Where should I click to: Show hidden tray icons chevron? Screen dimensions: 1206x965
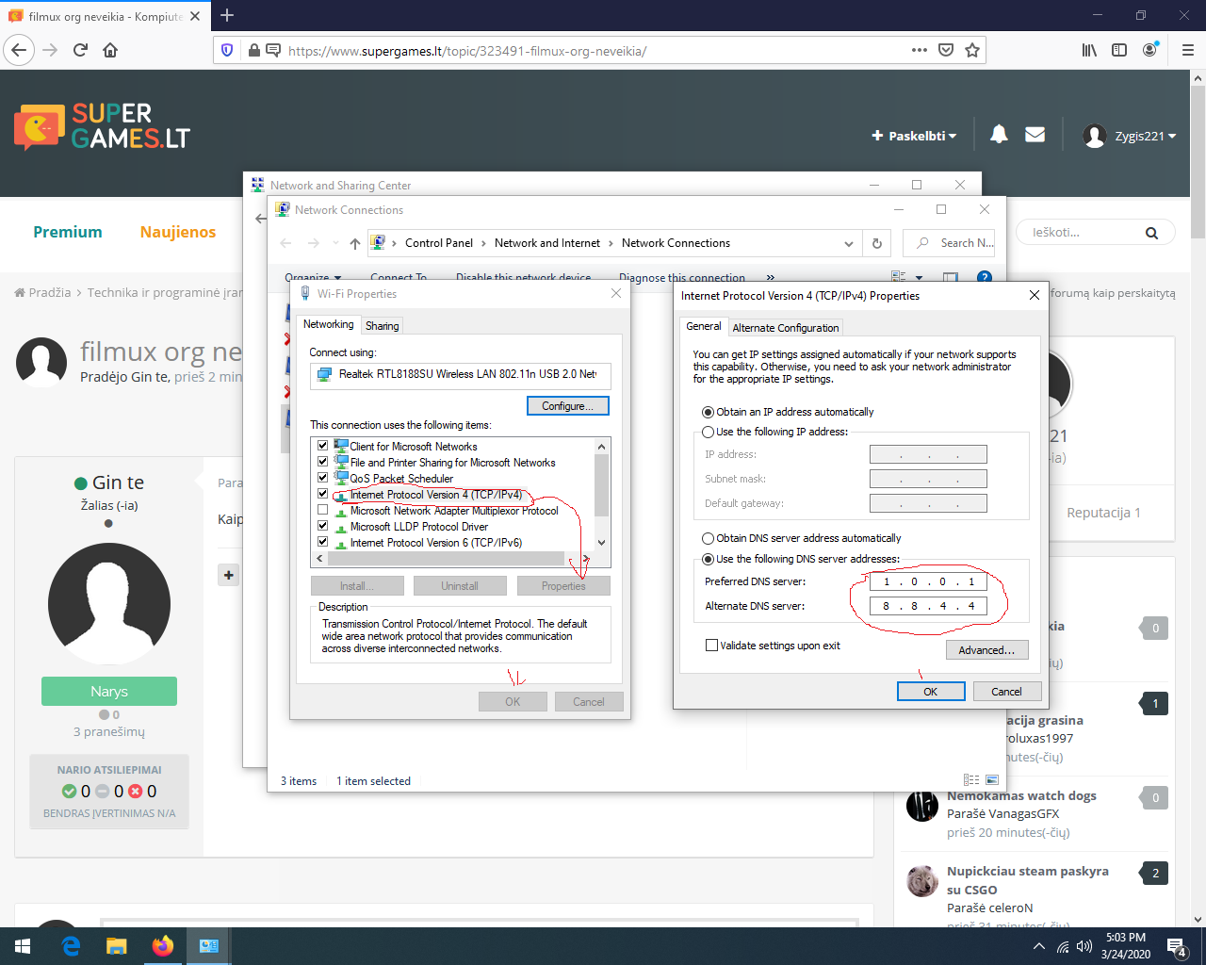click(x=1038, y=946)
